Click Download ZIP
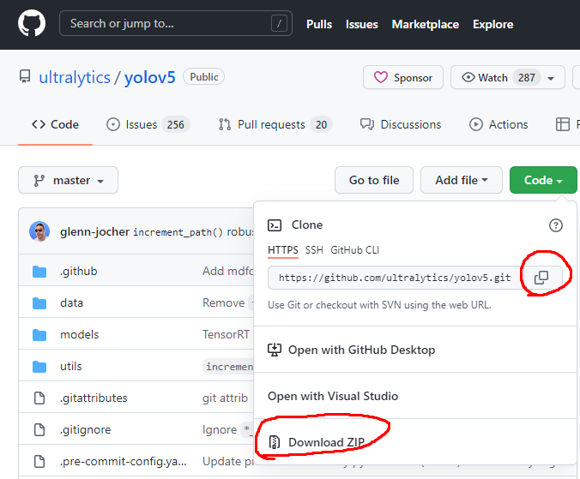This screenshot has width=580, height=479. pyautogui.click(x=326, y=442)
